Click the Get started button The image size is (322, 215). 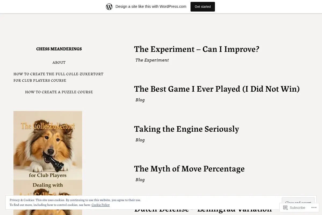[x=203, y=7]
